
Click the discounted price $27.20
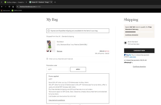click(107, 51)
